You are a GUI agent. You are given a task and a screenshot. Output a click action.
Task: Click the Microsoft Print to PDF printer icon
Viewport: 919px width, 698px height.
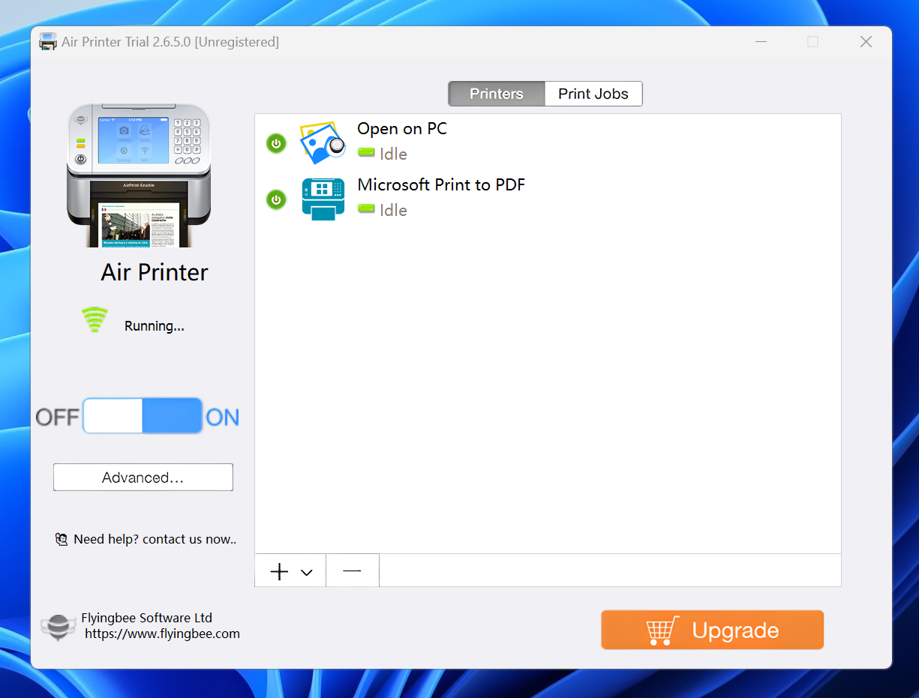323,199
